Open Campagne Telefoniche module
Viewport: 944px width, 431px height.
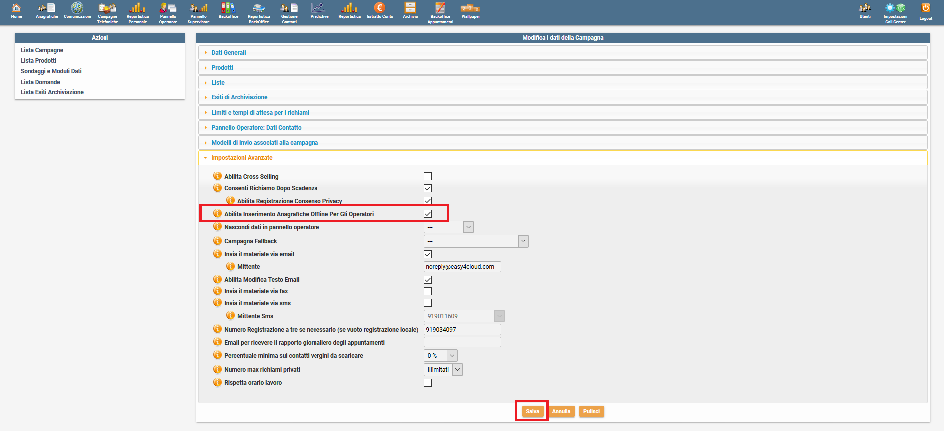click(107, 13)
